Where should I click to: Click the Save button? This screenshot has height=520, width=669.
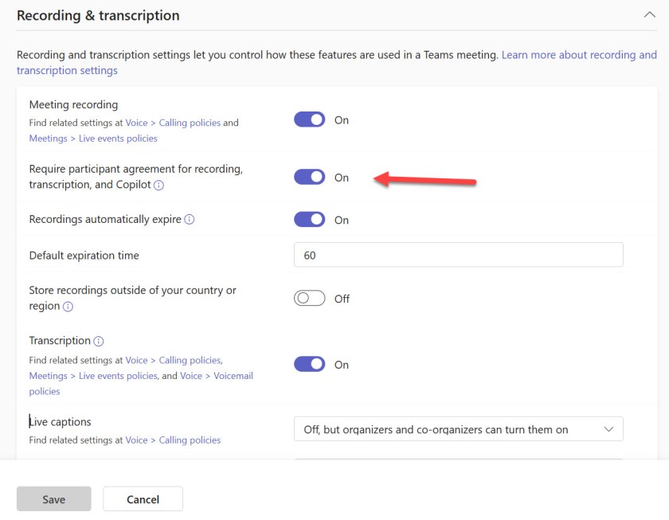point(54,498)
